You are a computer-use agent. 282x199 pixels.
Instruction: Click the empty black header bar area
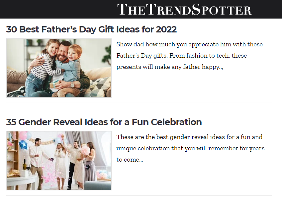point(57,9)
